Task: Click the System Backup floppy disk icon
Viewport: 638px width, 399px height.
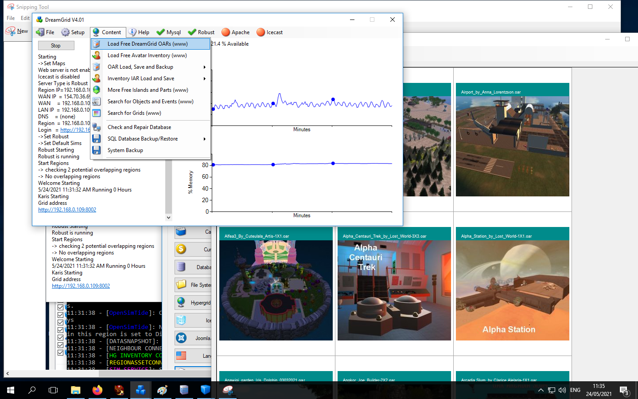Action: 96,150
